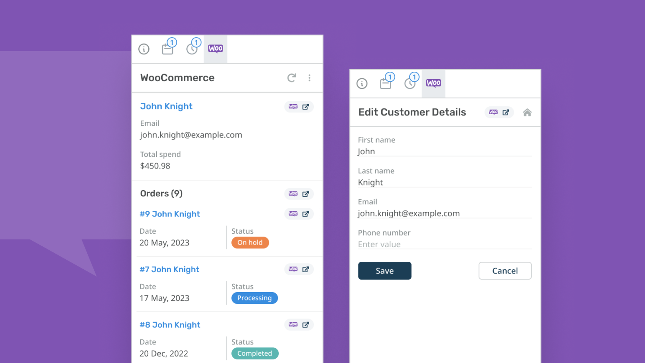Open order #8 external link
645x363 pixels.
pyautogui.click(x=299, y=325)
